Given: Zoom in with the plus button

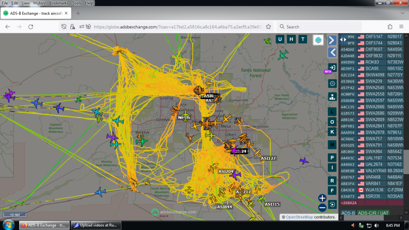Looking at the screenshot, I should point(322,198).
